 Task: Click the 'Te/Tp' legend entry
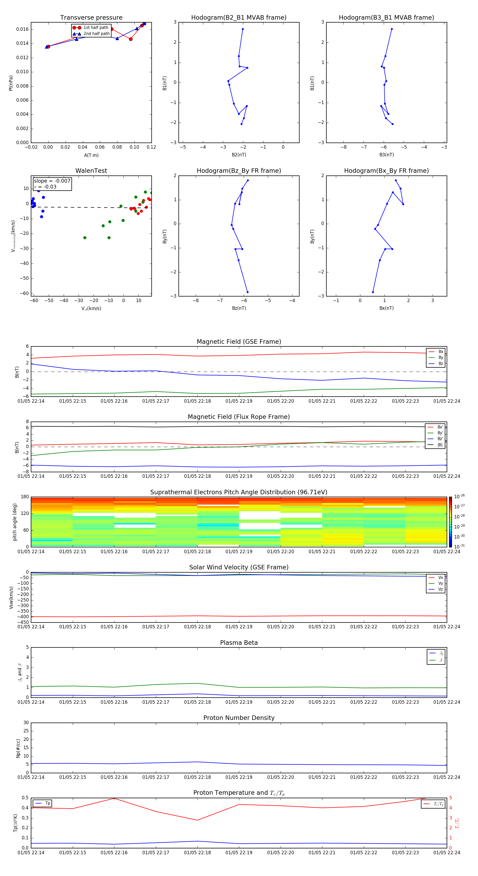pyautogui.click(x=433, y=804)
